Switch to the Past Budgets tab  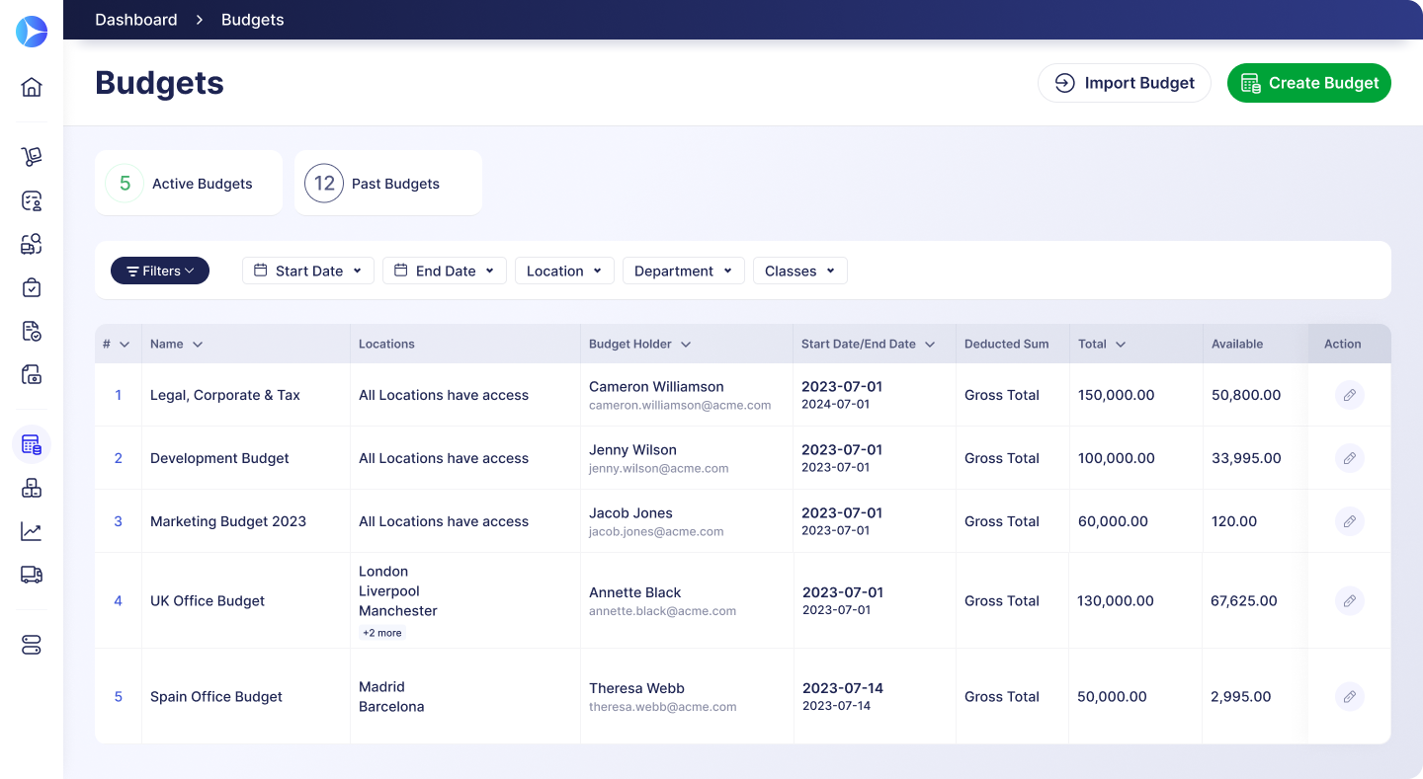[387, 184]
